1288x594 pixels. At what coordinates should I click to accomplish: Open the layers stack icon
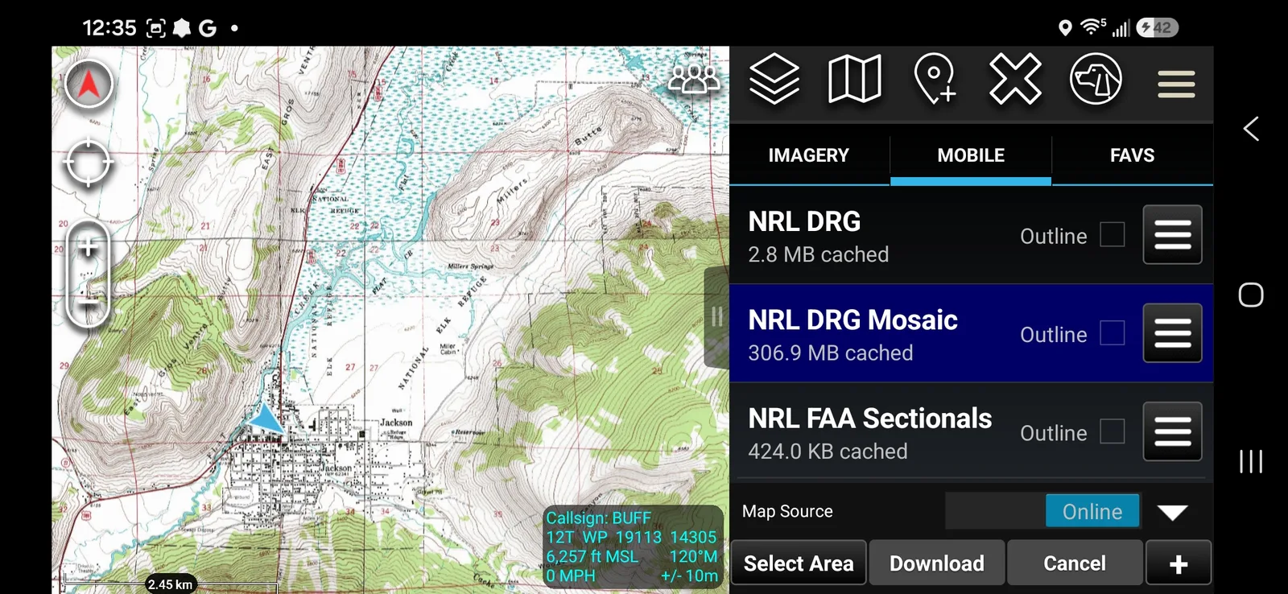774,79
